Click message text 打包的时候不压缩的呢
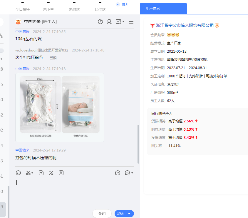 click(36, 158)
